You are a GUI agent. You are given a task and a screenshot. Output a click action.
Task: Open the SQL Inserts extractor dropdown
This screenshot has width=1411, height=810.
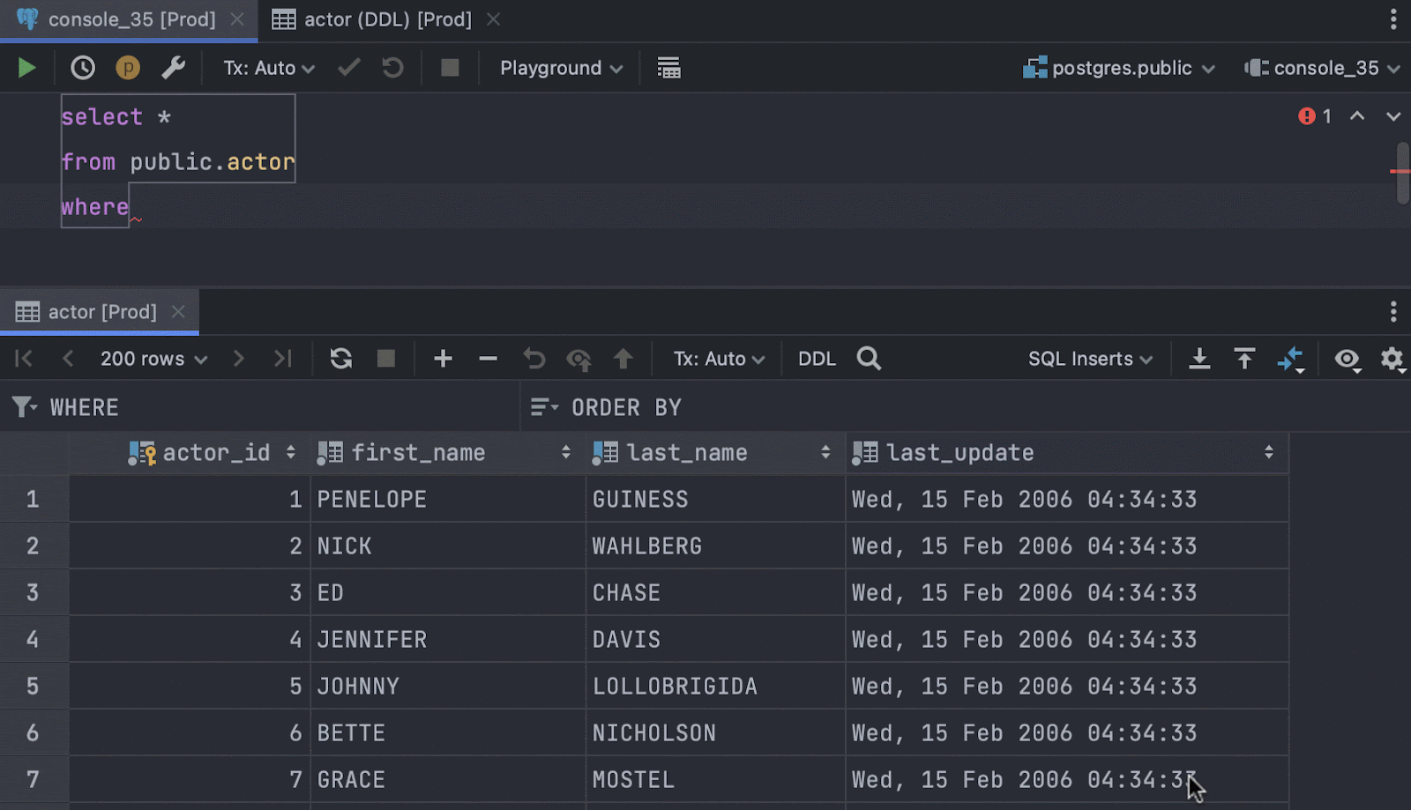(1090, 359)
